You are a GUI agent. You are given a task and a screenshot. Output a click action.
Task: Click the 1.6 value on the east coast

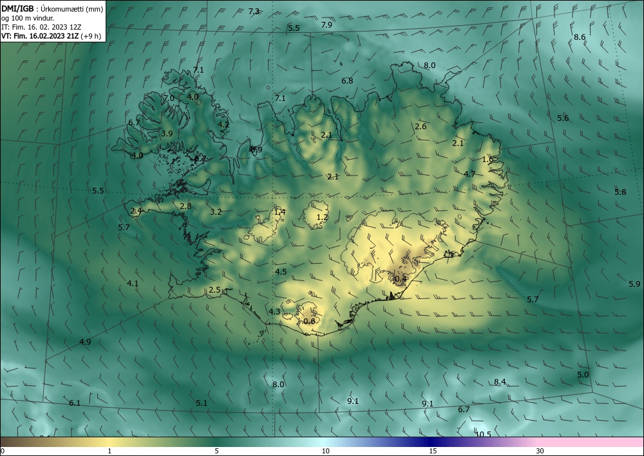click(x=488, y=159)
